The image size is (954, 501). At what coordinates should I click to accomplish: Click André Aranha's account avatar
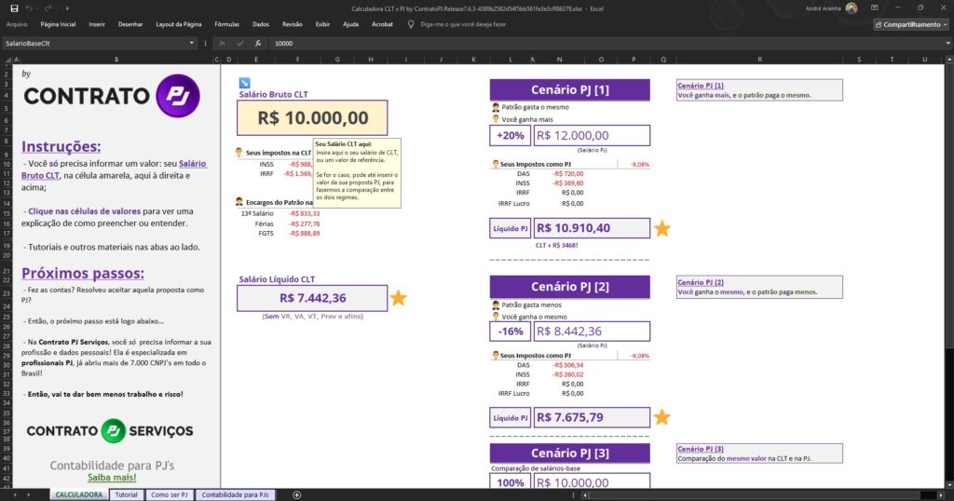(852, 8)
